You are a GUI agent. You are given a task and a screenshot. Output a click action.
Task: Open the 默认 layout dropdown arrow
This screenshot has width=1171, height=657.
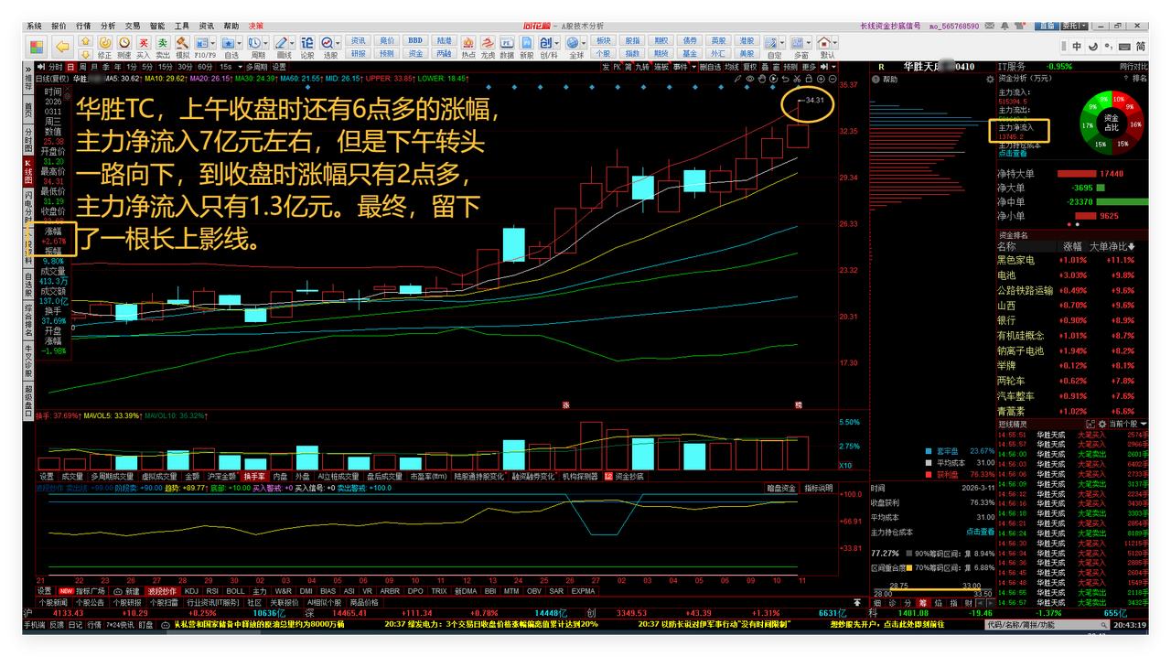(x=835, y=41)
